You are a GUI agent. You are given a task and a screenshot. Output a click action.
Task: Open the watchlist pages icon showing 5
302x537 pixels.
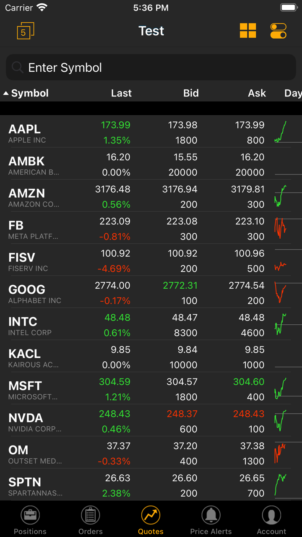click(25, 31)
